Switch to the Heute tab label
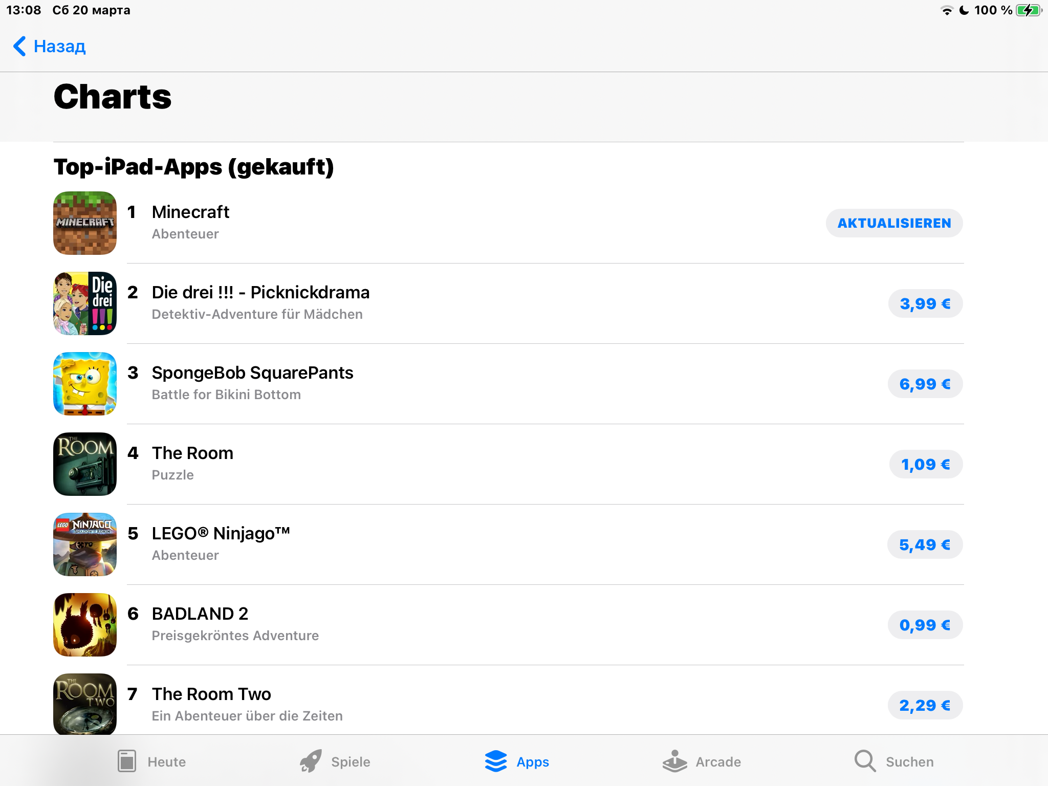1048x786 pixels. (167, 761)
